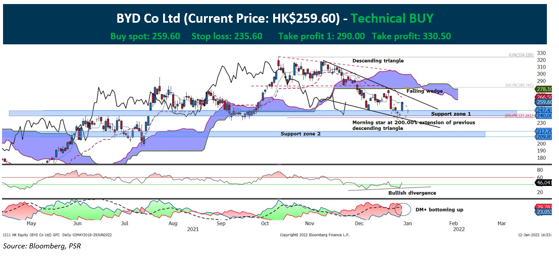Click the blue 23.05 DMI value tag

(544, 213)
